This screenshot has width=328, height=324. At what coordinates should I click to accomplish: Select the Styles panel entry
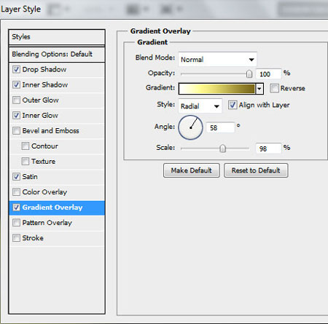(x=57, y=37)
